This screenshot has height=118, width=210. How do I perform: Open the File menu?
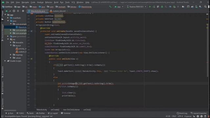[7, 2]
